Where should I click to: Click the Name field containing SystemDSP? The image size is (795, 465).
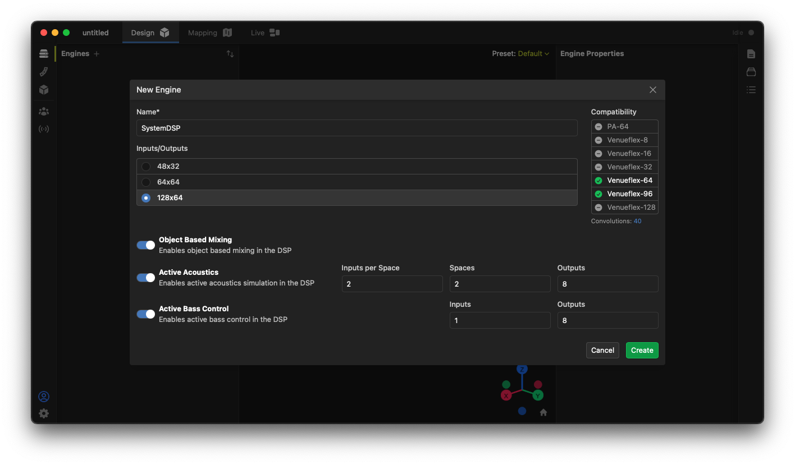(357, 128)
